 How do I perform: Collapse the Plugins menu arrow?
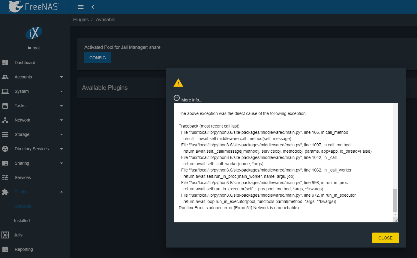click(61, 192)
